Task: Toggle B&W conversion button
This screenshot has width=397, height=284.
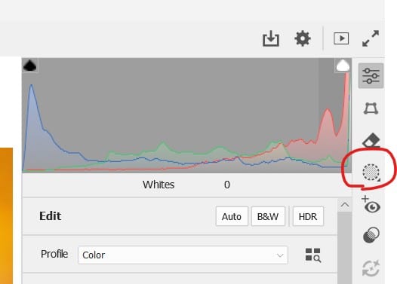Action: [x=268, y=216]
